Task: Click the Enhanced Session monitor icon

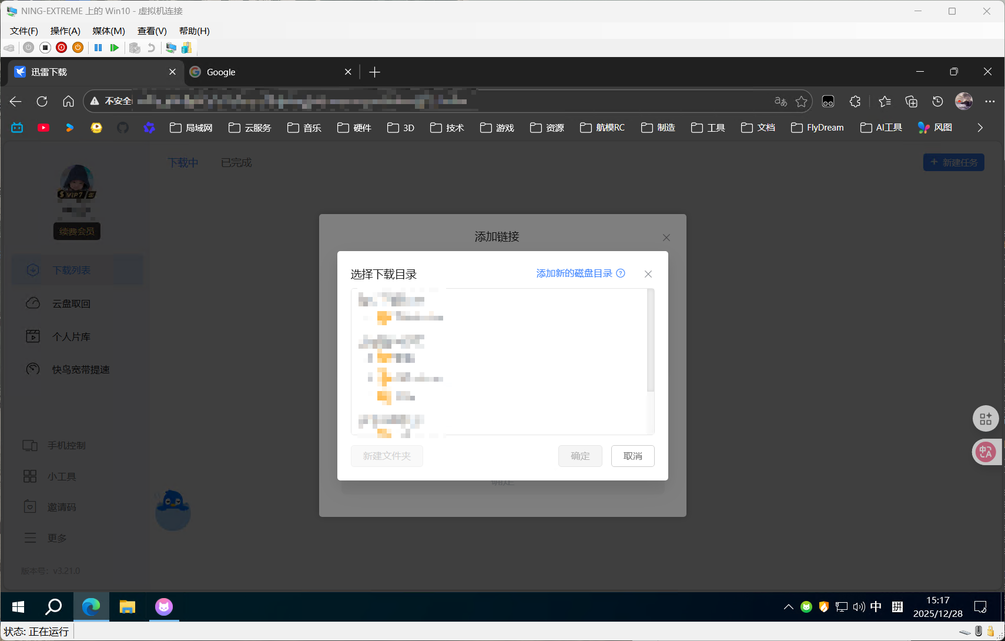Action: pyautogui.click(x=171, y=48)
